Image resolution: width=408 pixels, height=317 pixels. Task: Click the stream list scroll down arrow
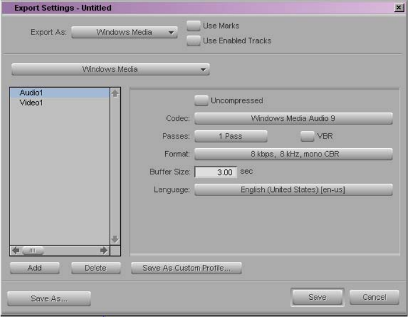tap(115, 239)
